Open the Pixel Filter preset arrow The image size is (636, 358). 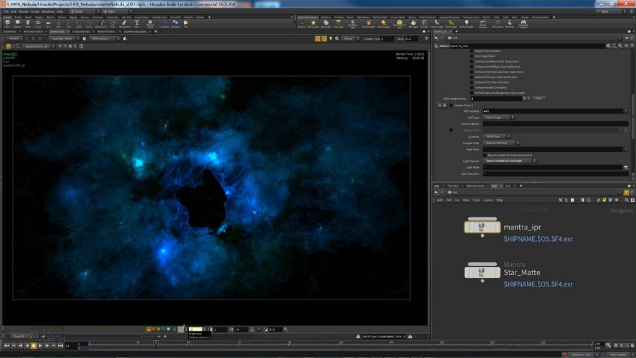coord(626,149)
